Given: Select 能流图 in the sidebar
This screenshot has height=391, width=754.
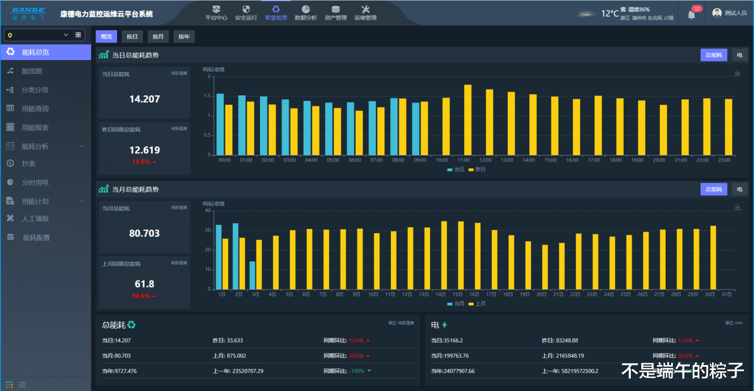Looking at the screenshot, I should click(x=32, y=71).
